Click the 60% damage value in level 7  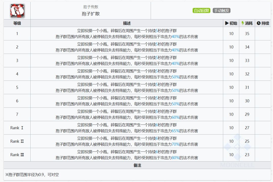click(175, 118)
